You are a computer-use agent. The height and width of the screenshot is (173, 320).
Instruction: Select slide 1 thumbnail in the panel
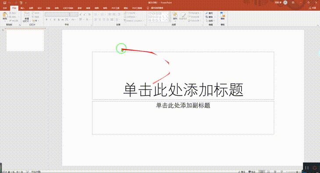click(x=25, y=40)
